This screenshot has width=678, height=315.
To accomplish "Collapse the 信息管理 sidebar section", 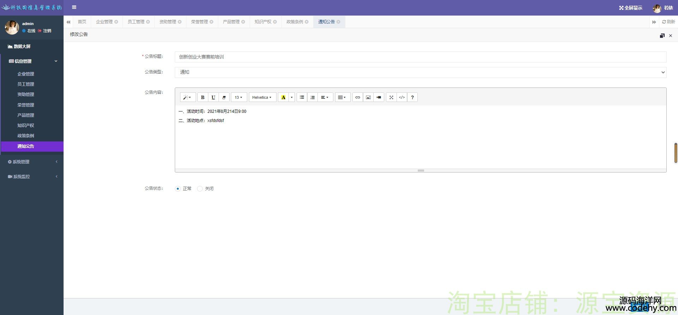I will 32,61.
